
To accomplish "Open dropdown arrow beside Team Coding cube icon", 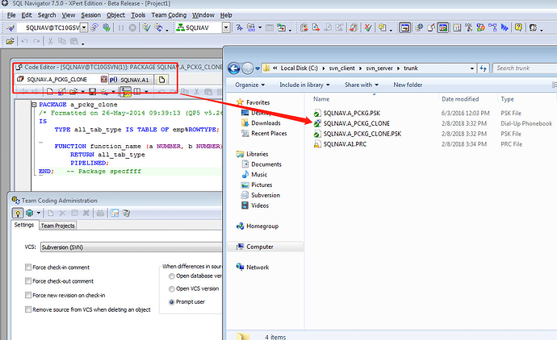I will 39,213.
